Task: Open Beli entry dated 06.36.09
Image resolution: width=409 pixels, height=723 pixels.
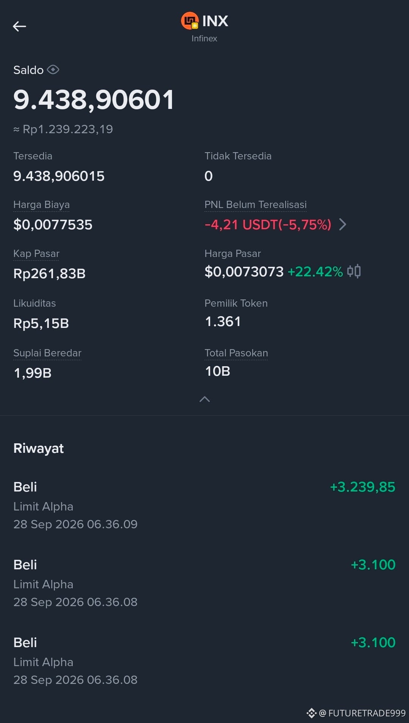Action: click(x=204, y=505)
